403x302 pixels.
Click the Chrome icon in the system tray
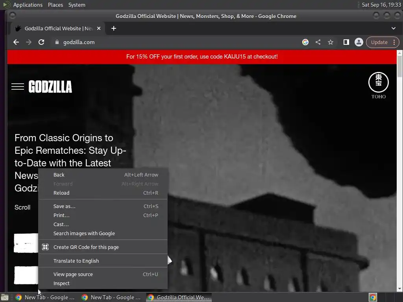coord(373,297)
